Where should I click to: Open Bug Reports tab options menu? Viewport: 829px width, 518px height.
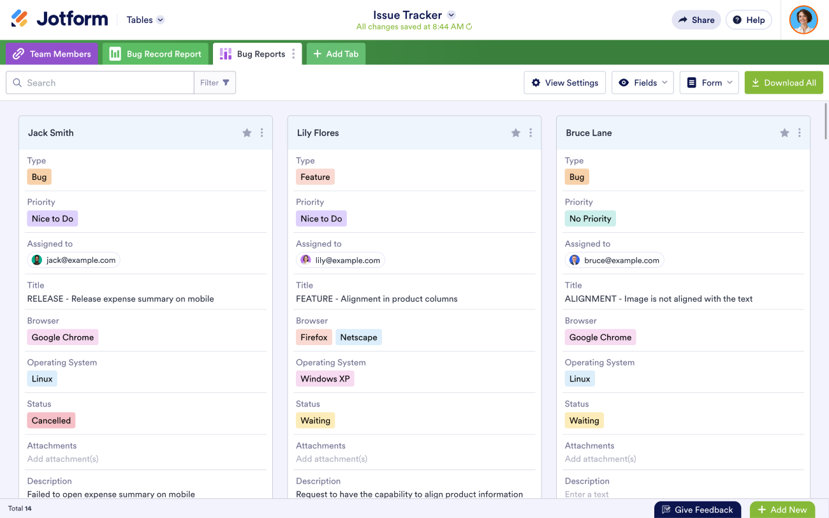pos(293,54)
